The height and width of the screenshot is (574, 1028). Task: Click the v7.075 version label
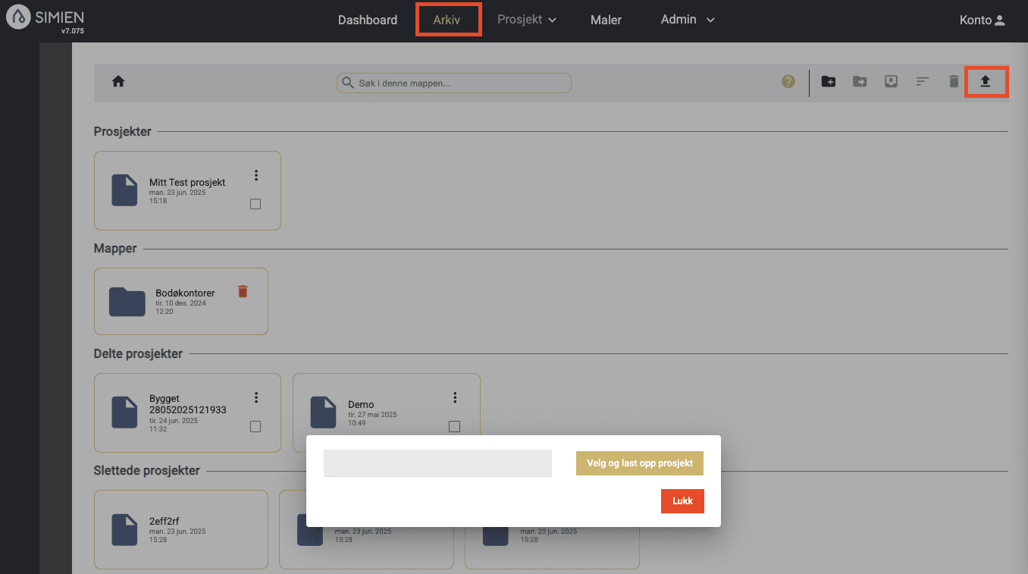(73, 31)
